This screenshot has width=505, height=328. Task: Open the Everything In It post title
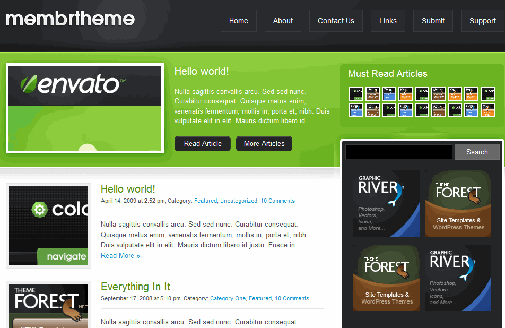click(136, 287)
